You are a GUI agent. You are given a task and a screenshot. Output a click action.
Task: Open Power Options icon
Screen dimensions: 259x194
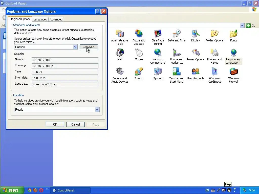coord(196,55)
